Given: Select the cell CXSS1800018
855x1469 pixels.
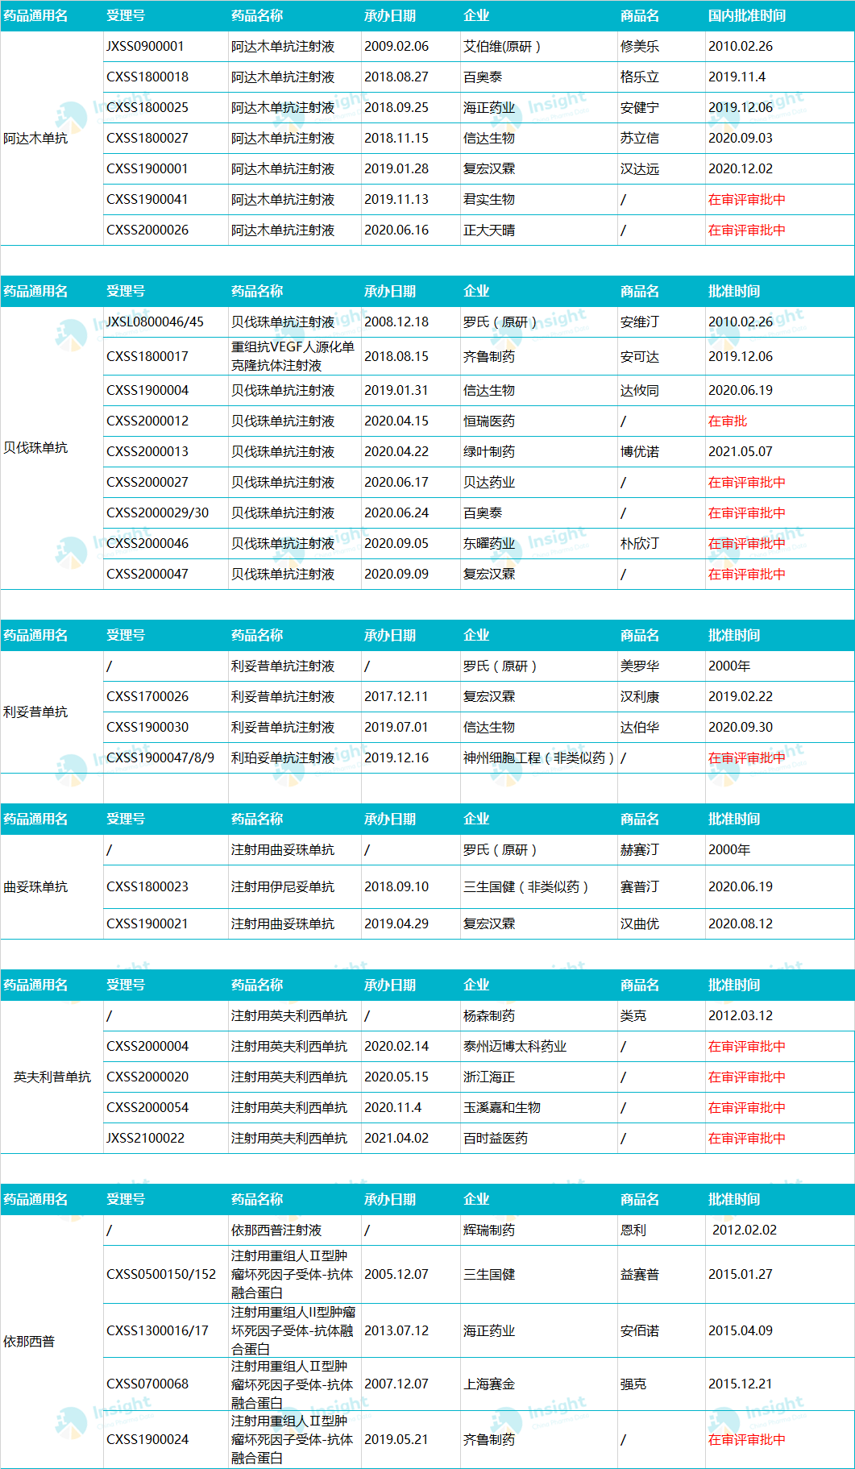Looking at the screenshot, I should pyautogui.click(x=147, y=77).
